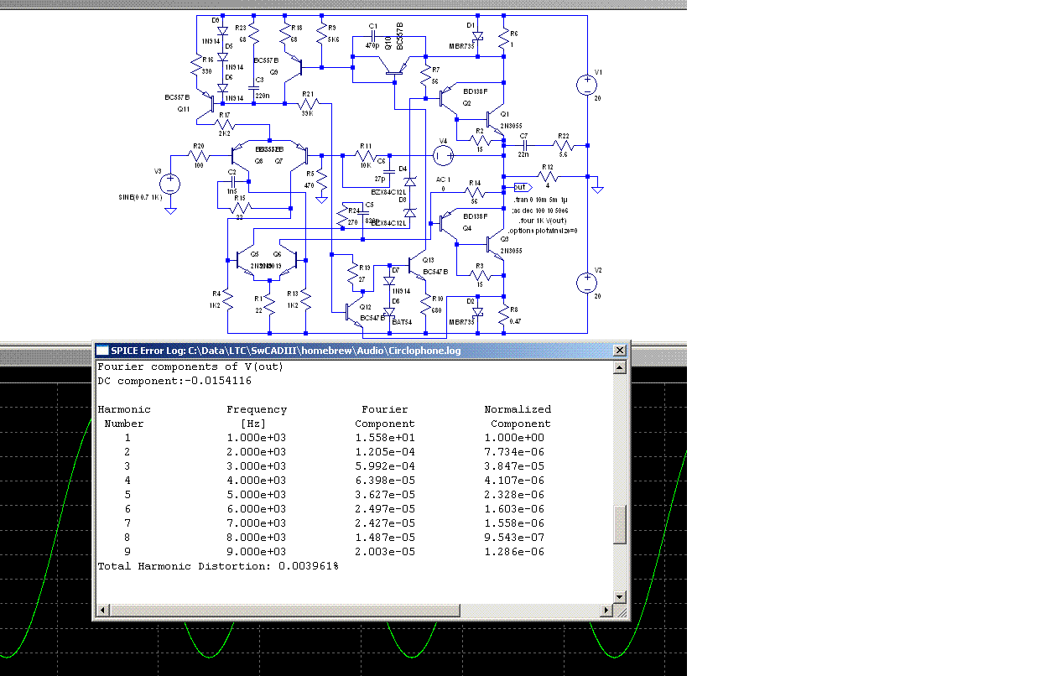Select resistor R20 (100) at the input
This screenshot has height=676, width=1051.
pos(199,155)
